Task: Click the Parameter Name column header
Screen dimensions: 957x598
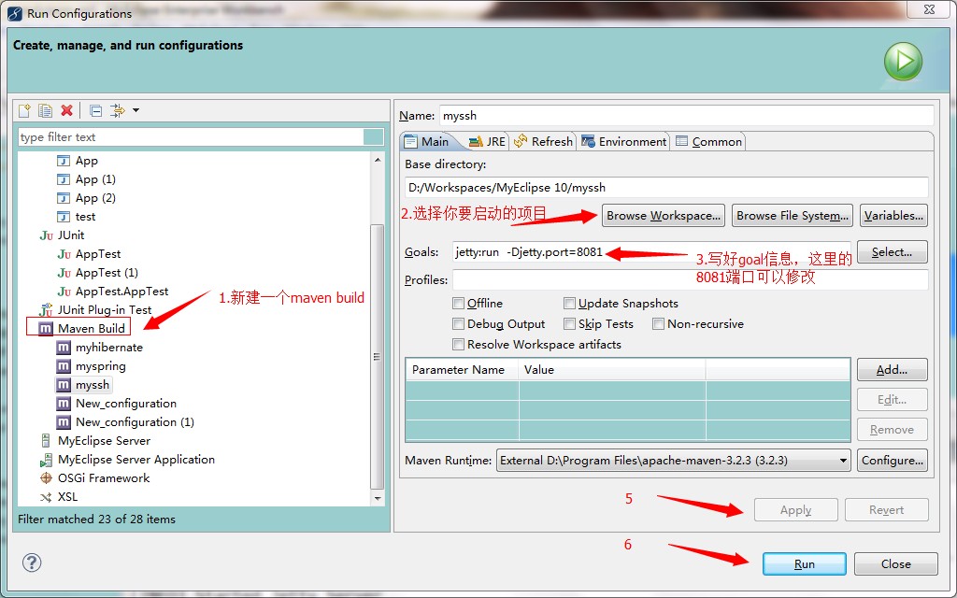Action: [x=462, y=370]
